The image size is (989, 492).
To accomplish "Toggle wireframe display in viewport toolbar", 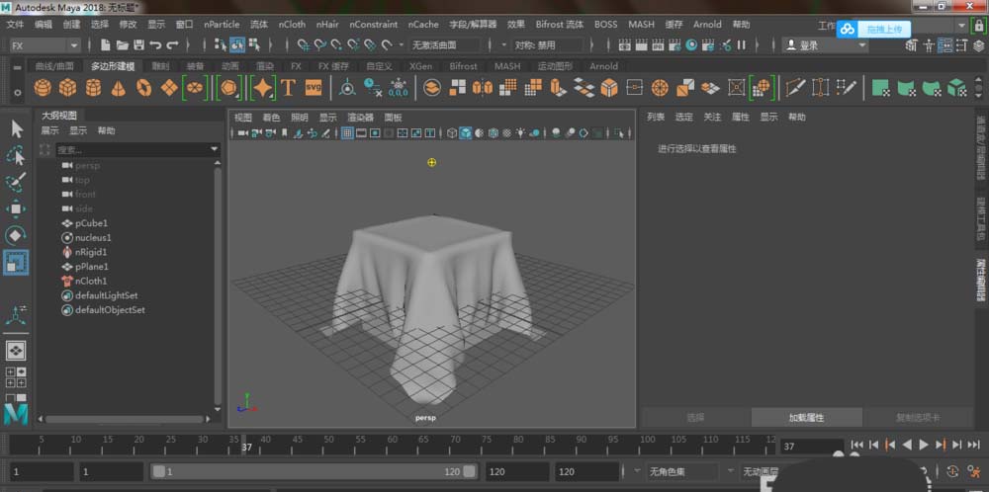I will [x=451, y=133].
